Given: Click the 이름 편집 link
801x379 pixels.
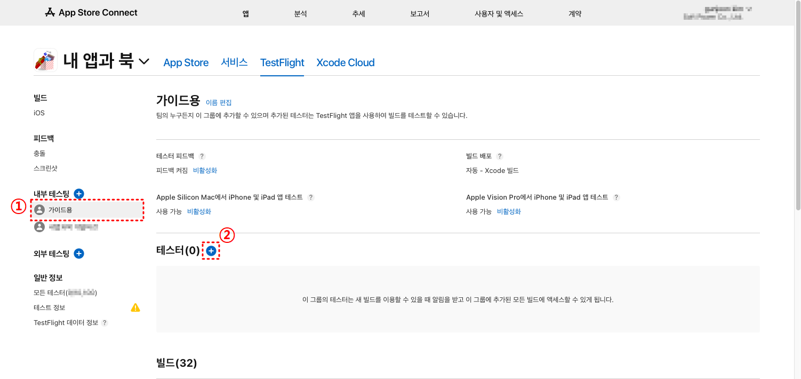Looking at the screenshot, I should click(219, 102).
